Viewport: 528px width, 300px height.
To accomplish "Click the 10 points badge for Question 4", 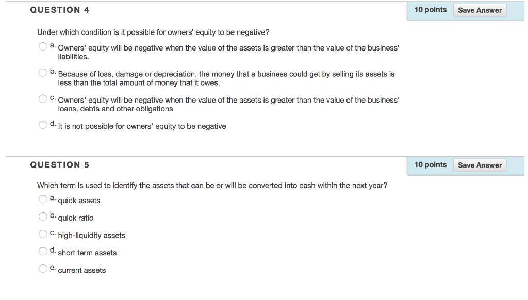I will [x=430, y=9].
